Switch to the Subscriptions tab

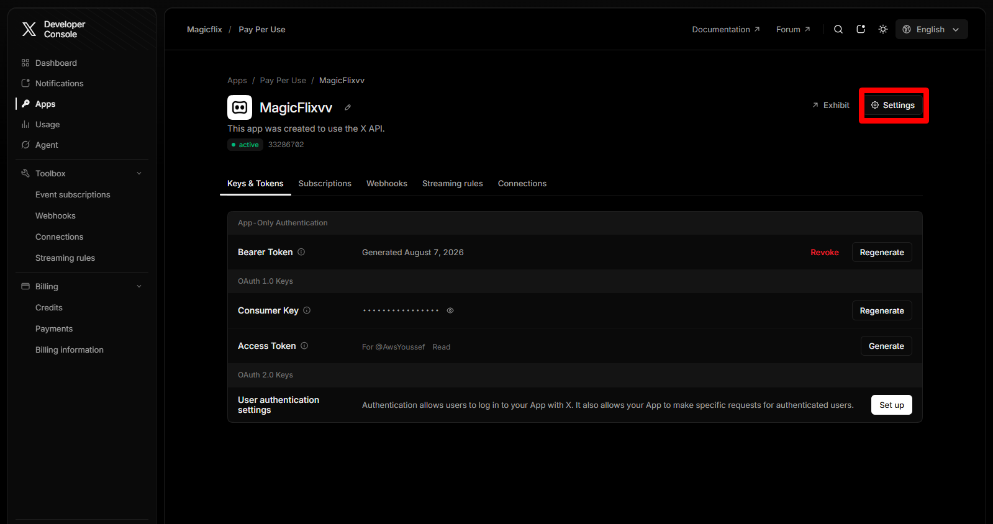click(325, 183)
